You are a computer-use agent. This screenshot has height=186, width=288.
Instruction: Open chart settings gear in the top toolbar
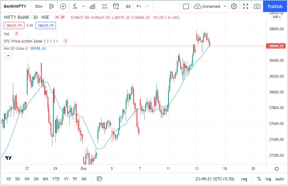point(234,6)
